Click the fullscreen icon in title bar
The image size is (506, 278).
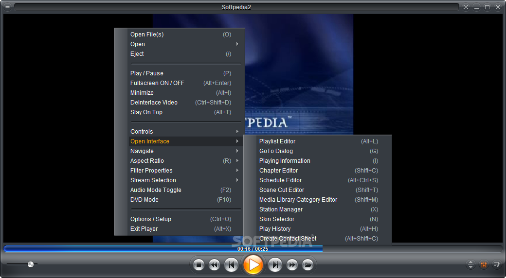click(x=466, y=7)
